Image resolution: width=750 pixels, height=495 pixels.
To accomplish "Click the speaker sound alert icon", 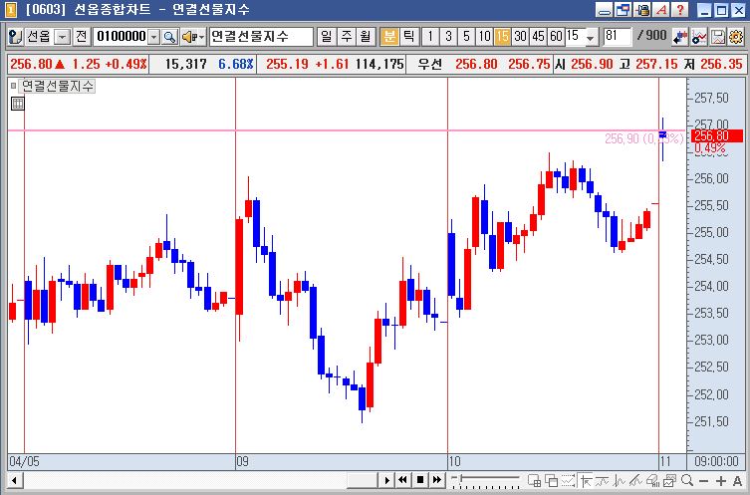I will 192,37.
